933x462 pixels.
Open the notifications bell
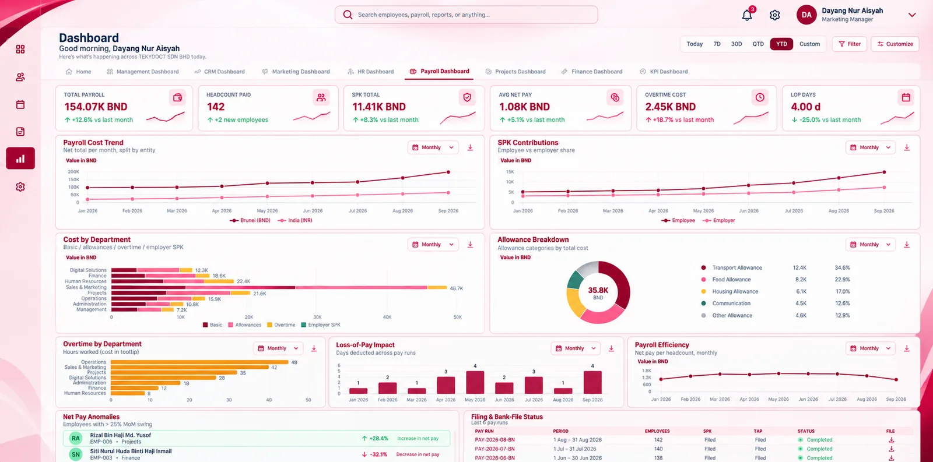[747, 15]
